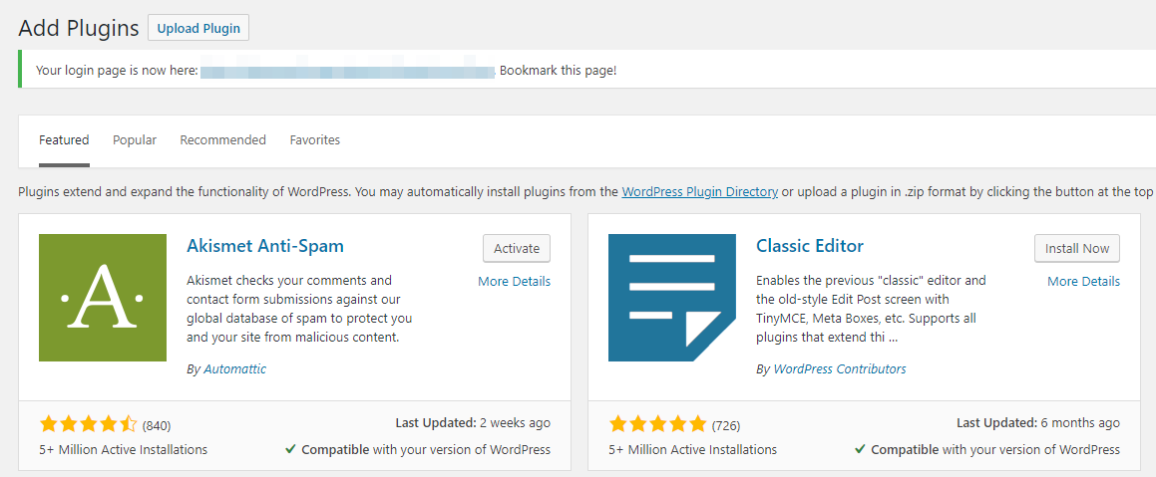The image size is (1156, 477).
Task: Open the Classic Editor title link
Action: 810,246
